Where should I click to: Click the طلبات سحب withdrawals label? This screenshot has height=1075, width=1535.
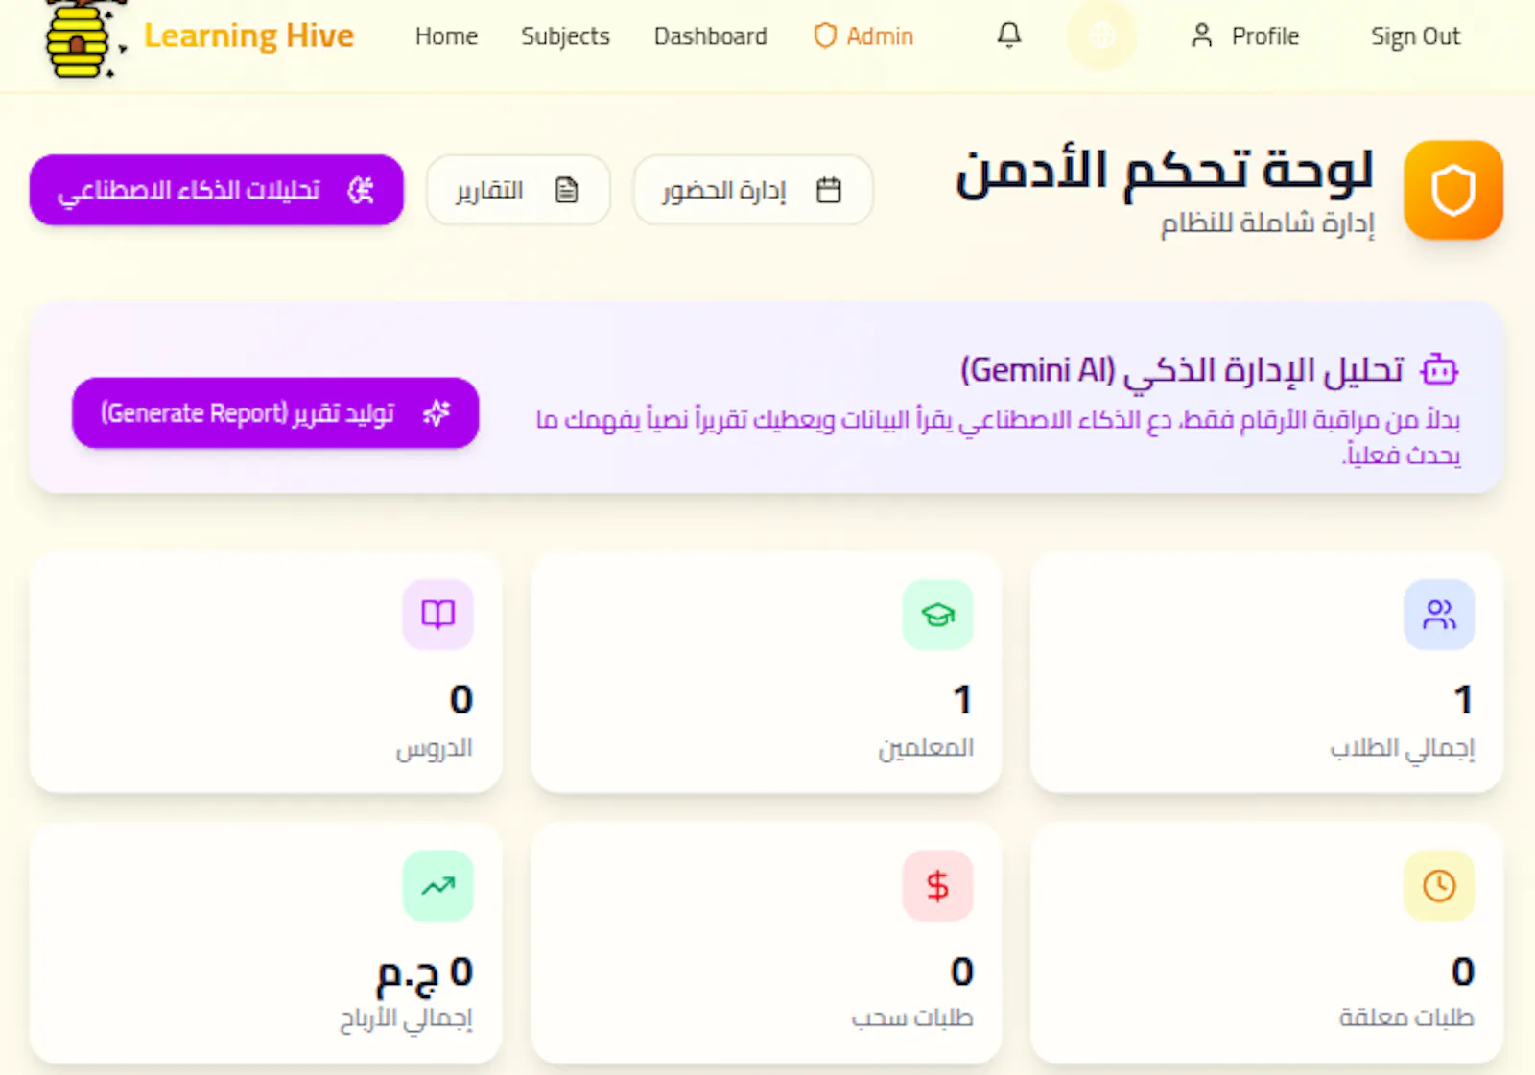pos(912,1017)
